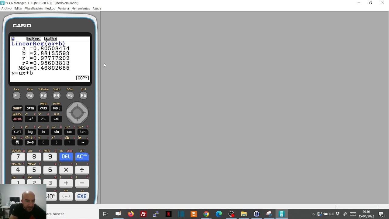The height and width of the screenshot is (219, 389).
Task: Click the plus key
Action: (x=66, y=183)
